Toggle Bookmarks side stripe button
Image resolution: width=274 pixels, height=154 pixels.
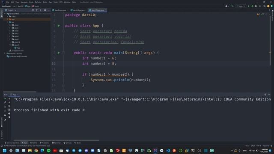coord(2,121)
